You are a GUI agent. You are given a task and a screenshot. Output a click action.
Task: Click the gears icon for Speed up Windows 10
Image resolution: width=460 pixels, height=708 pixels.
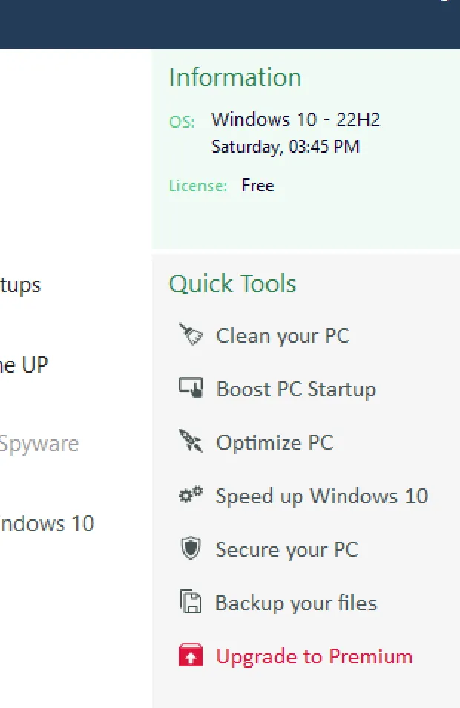[x=191, y=495]
